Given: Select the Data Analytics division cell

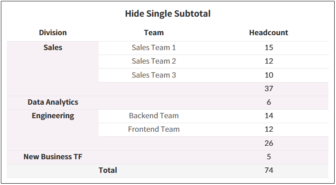Looking at the screenshot, I should click(53, 102).
